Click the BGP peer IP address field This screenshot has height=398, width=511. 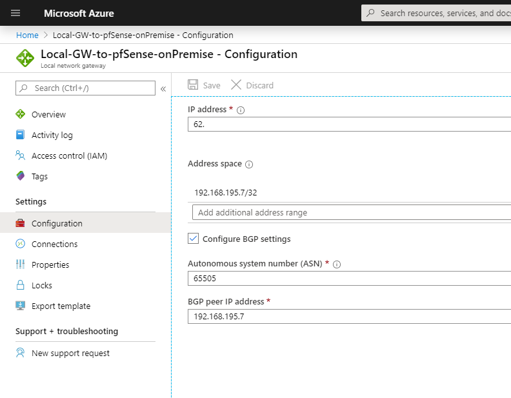(349, 316)
